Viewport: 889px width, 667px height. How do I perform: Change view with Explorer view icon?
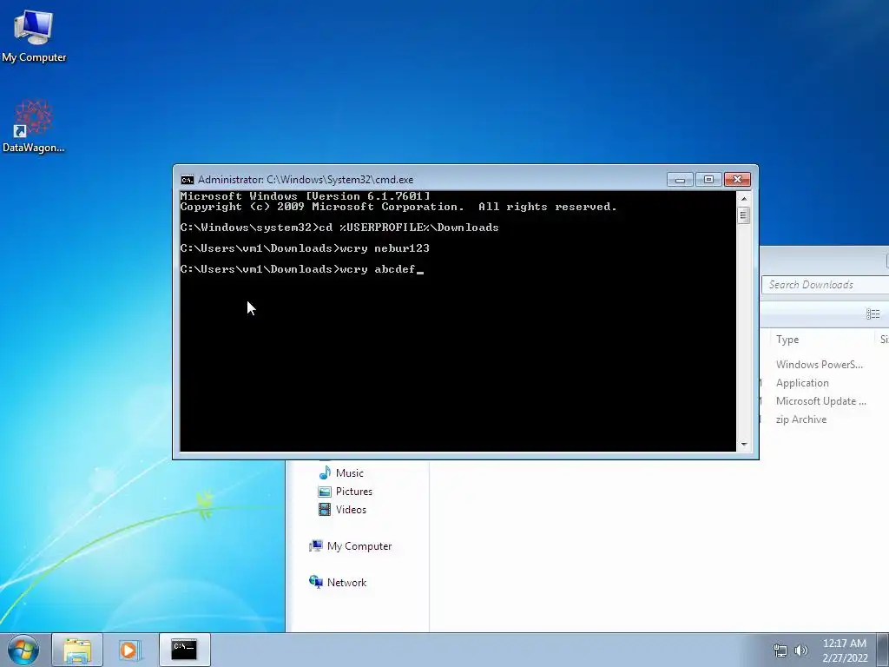[873, 314]
